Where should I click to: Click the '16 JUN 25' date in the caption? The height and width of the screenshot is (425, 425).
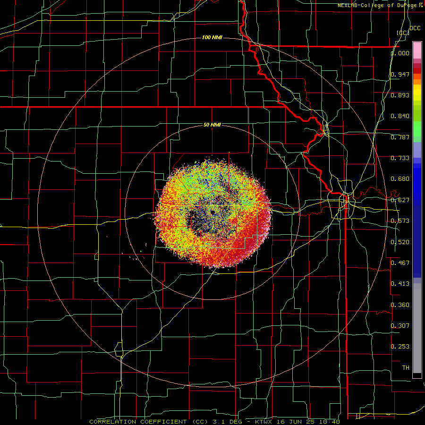pos(296,422)
